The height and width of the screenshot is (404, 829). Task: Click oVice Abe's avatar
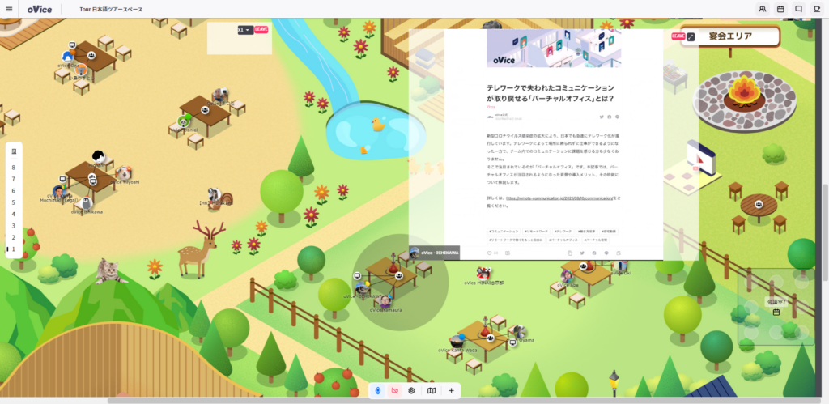point(566,276)
